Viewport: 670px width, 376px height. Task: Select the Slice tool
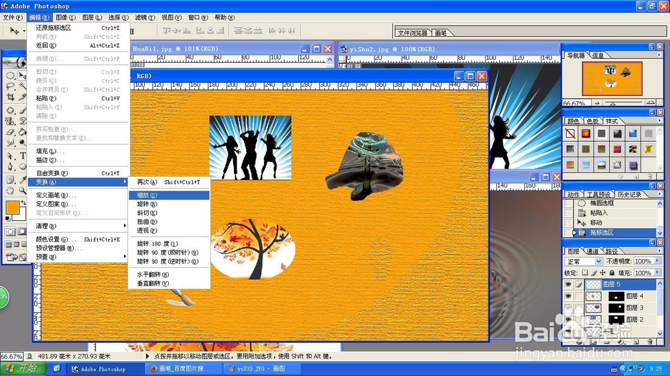coord(22,97)
